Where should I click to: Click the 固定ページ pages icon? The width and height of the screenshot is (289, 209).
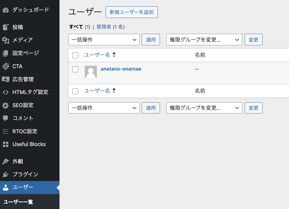click(x=5, y=53)
